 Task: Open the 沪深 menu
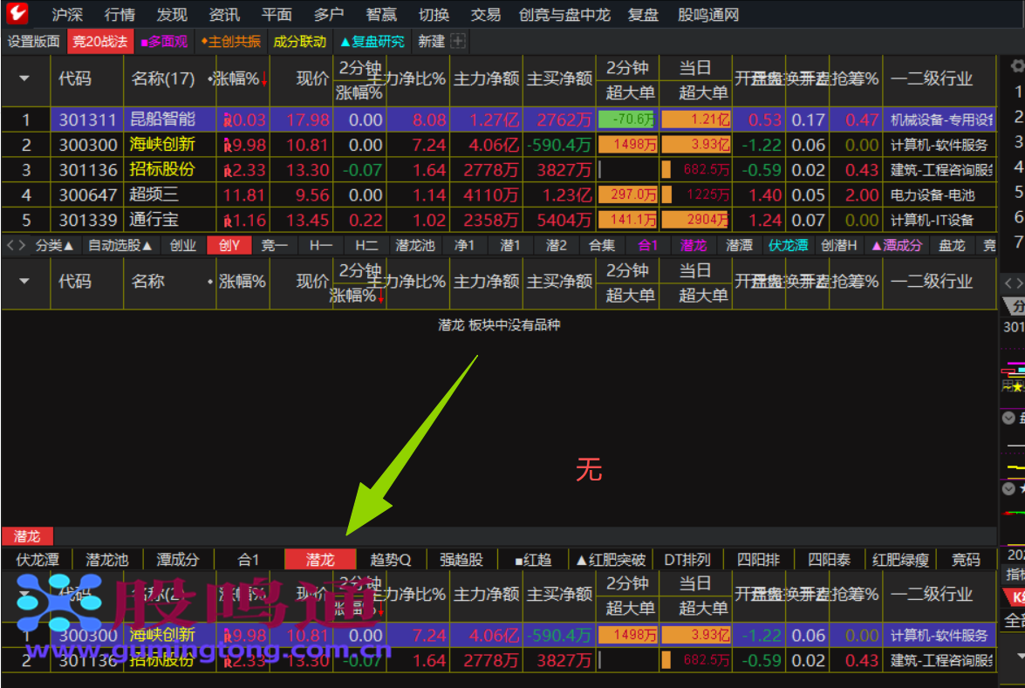67,14
